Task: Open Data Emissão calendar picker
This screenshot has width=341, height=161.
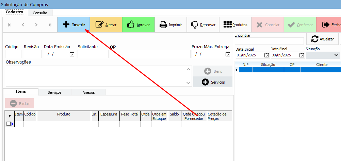Action: 72,54
